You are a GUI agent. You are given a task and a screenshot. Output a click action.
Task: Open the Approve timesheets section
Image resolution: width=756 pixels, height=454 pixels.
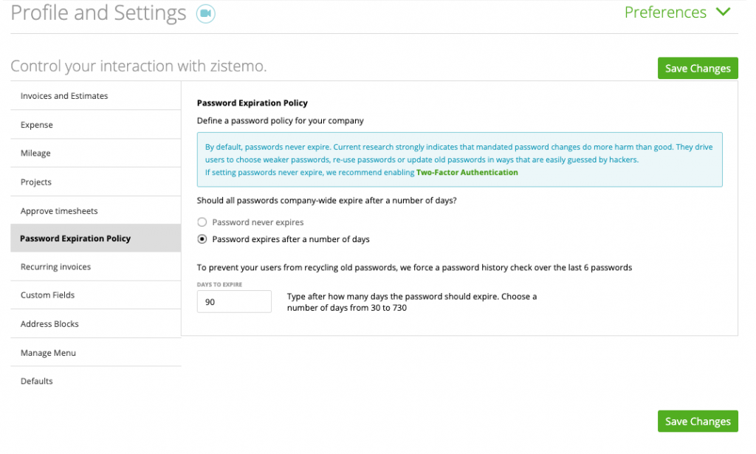(58, 210)
